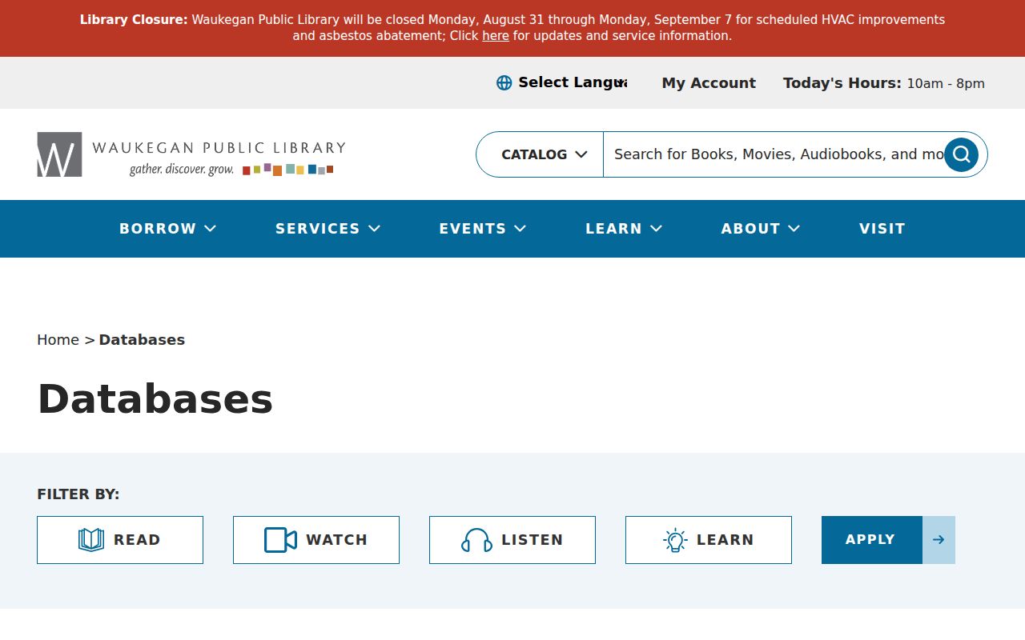Toggle the Read filter

[x=120, y=540]
